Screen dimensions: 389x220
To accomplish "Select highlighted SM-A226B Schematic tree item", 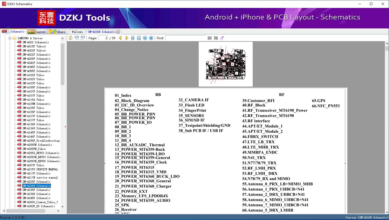I will (36, 186).
